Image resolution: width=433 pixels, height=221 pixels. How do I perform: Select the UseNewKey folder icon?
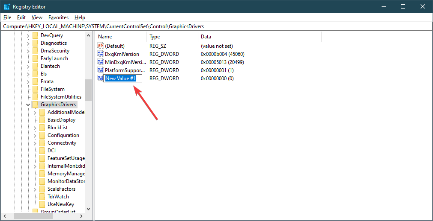42,204
